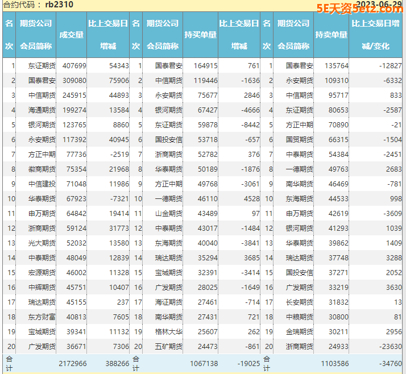Click 金瑞期货 company name
The image size is (406, 374).
pos(299,331)
